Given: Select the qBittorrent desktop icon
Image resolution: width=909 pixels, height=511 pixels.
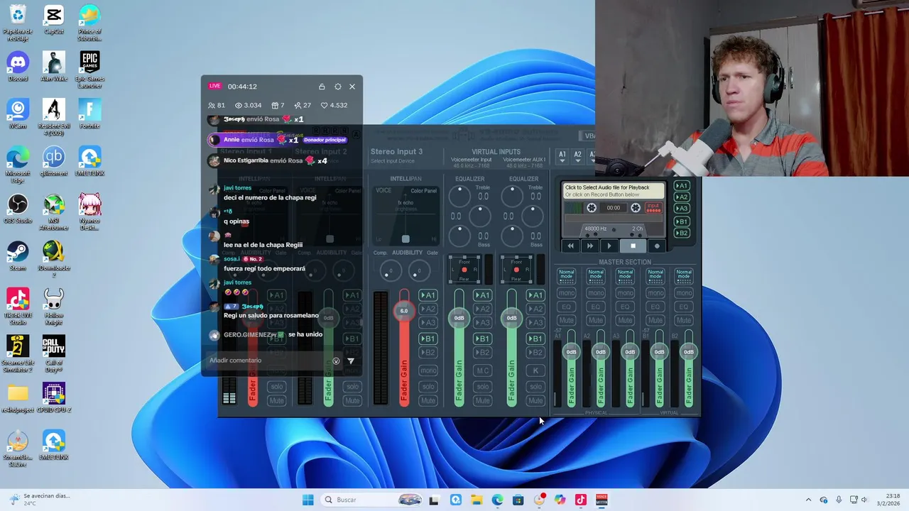Looking at the screenshot, I should coord(53,162).
